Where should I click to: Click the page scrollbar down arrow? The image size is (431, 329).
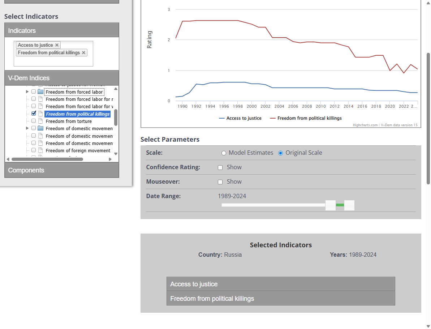pyautogui.click(x=428, y=326)
